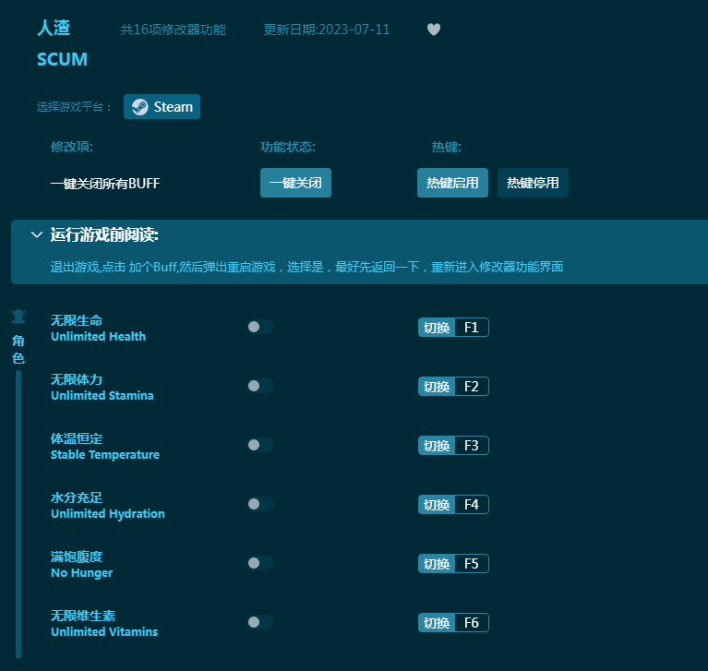Click 共16项修改器功能 text
The image size is (708, 671).
[173, 30]
